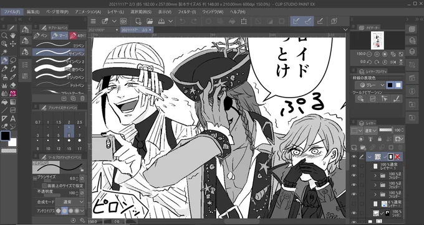The height and width of the screenshot is (225, 424).
Task: Delete sub tool with trash icon
Action: (x=82, y=99)
